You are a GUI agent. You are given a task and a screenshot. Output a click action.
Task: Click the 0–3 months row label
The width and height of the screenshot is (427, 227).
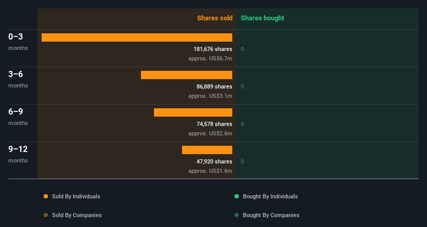click(18, 42)
